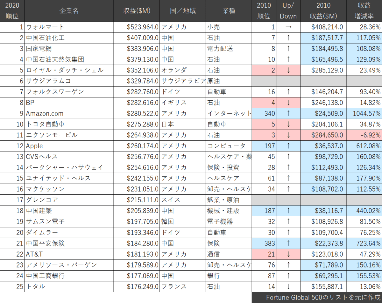The height and width of the screenshot is (303, 382).
Task: Click the → arrow in ウォルマート row
Action: pyautogui.click(x=288, y=27)
